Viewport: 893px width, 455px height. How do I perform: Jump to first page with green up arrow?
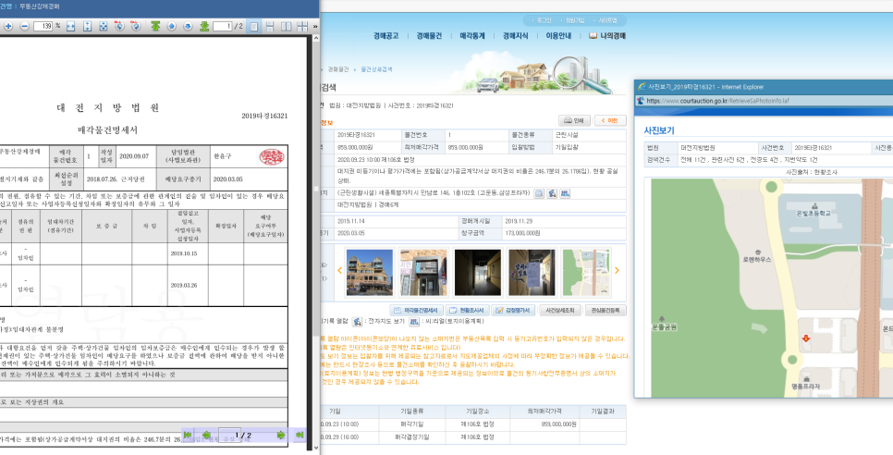pos(154,27)
